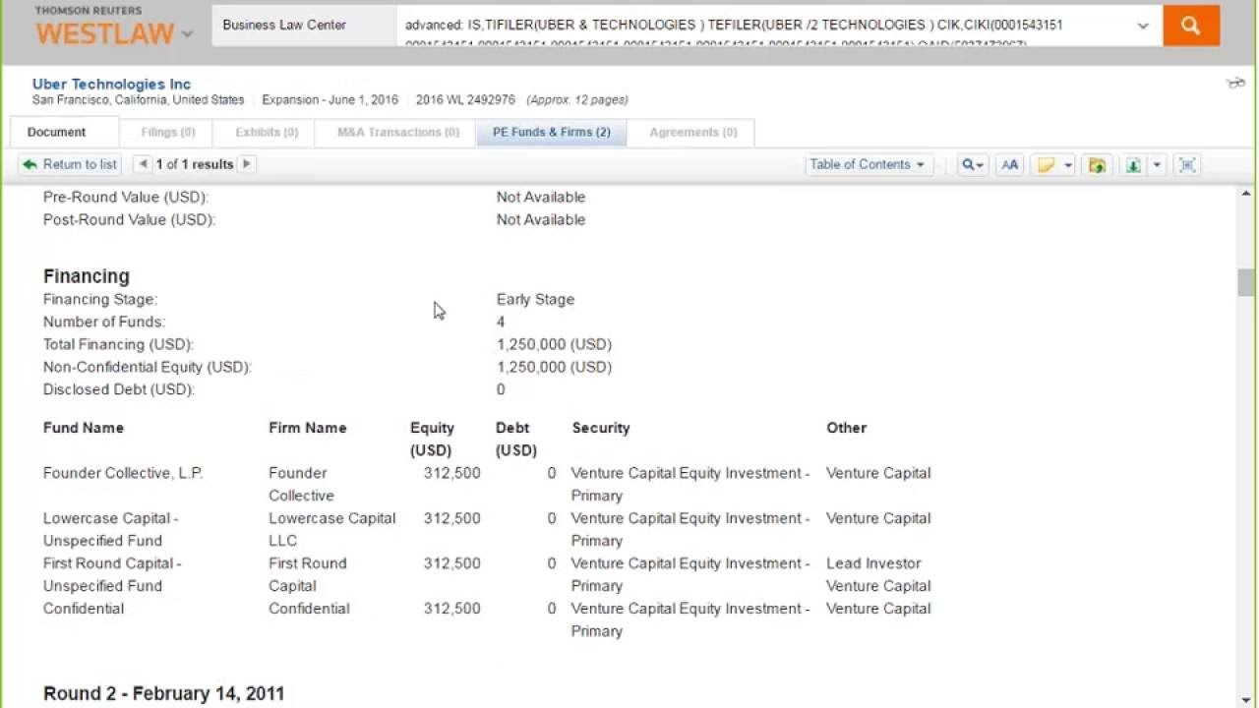The width and height of the screenshot is (1259, 708).
Task: Open the Westlaw logo menu chevron
Action: [187, 34]
